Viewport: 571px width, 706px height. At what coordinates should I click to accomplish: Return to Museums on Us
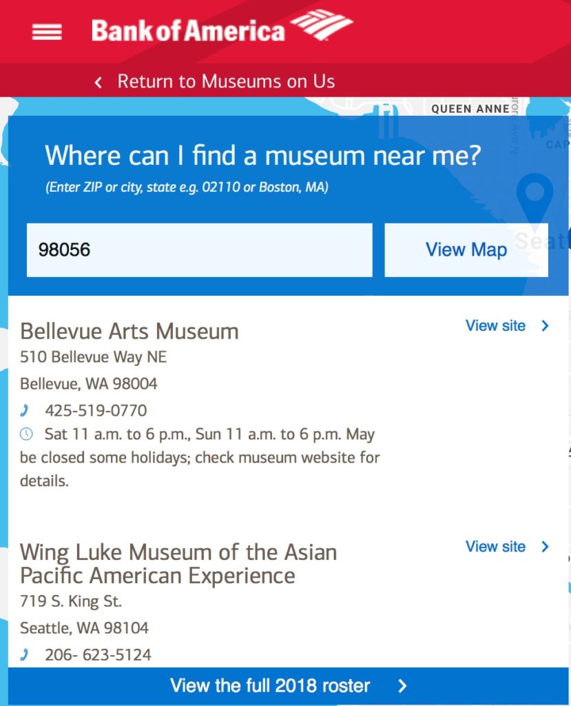point(226,81)
